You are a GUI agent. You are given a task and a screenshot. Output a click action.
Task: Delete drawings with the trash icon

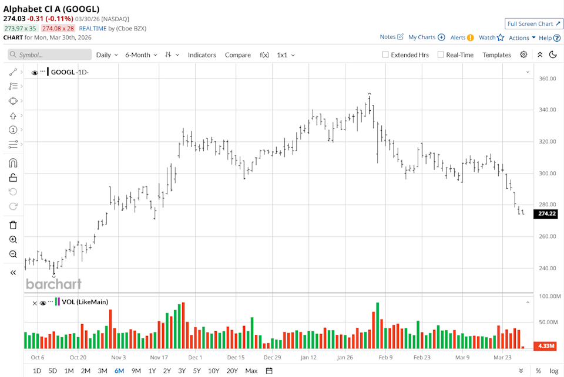[x=13, y=225]
